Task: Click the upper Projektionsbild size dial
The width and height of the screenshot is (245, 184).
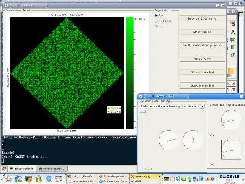Action: click(231, 120)
